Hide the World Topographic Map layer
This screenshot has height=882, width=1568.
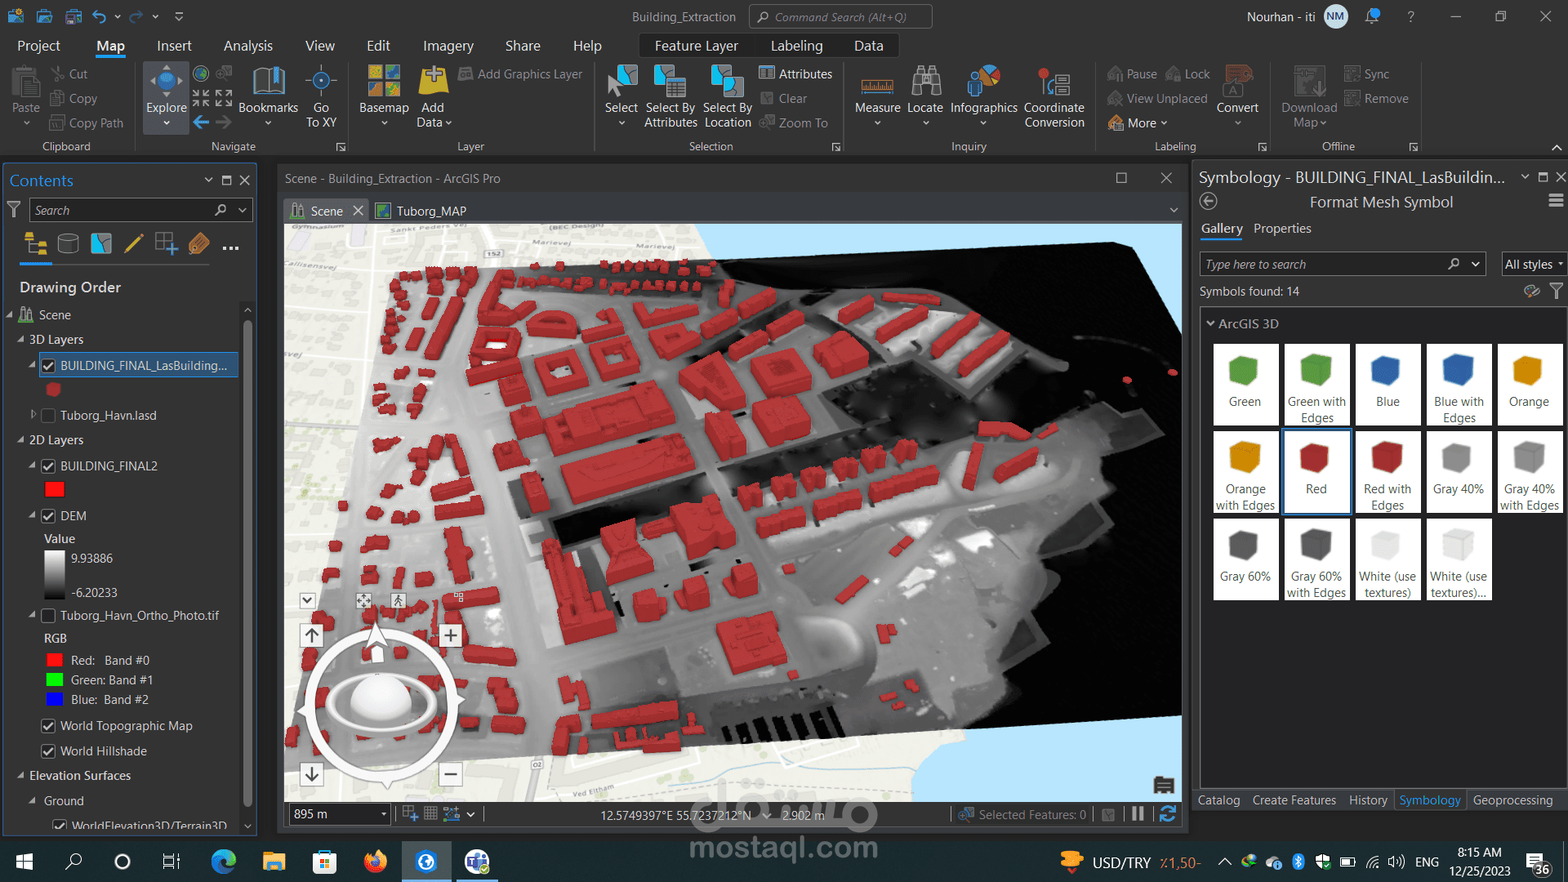coord(48,726)
